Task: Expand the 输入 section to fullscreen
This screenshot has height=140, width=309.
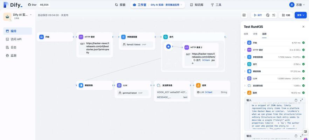Action: [x=302, y=100]
